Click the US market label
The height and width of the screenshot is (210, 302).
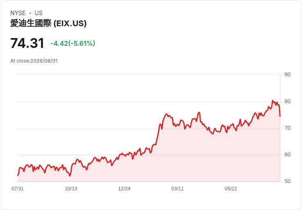(x=39, y=13)
